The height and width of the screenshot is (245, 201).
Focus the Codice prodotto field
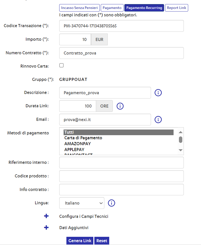[122, 176]
